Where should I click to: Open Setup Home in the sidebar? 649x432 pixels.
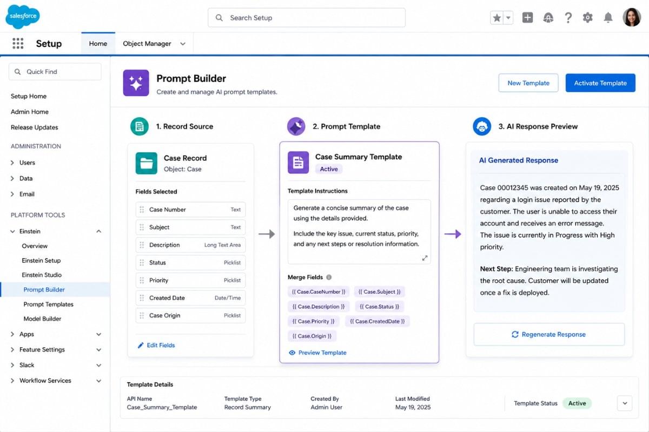pos(29,96)
